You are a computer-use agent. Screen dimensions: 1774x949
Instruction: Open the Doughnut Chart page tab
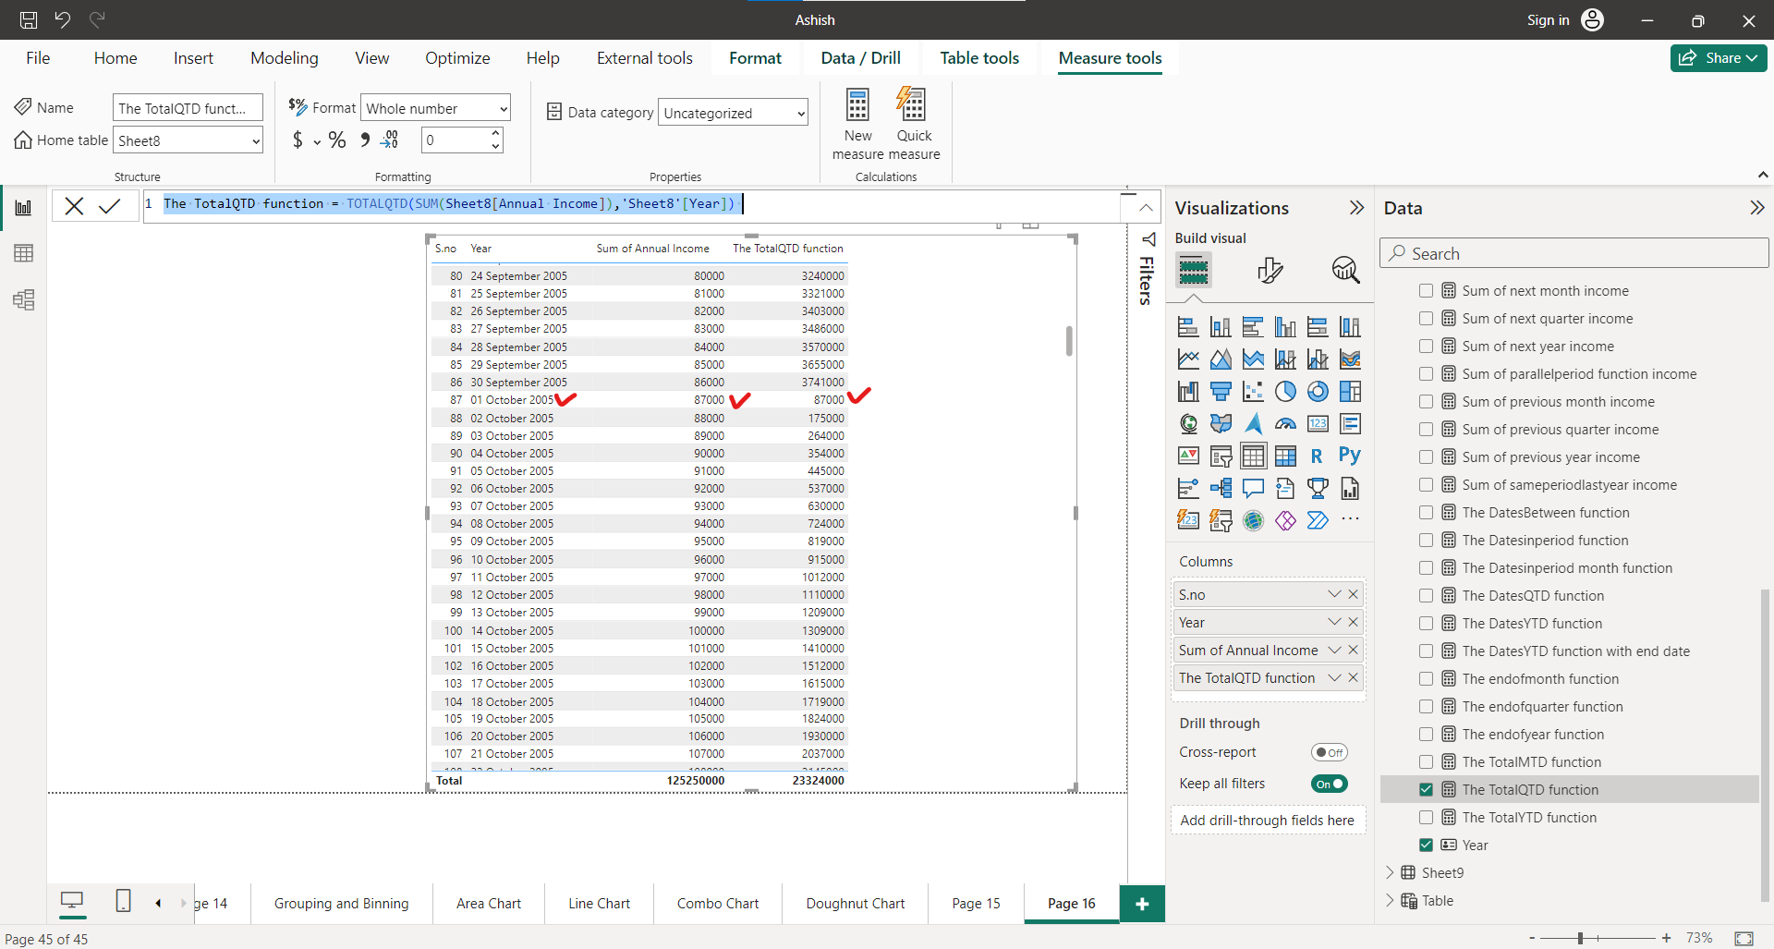tap(854, 903)
